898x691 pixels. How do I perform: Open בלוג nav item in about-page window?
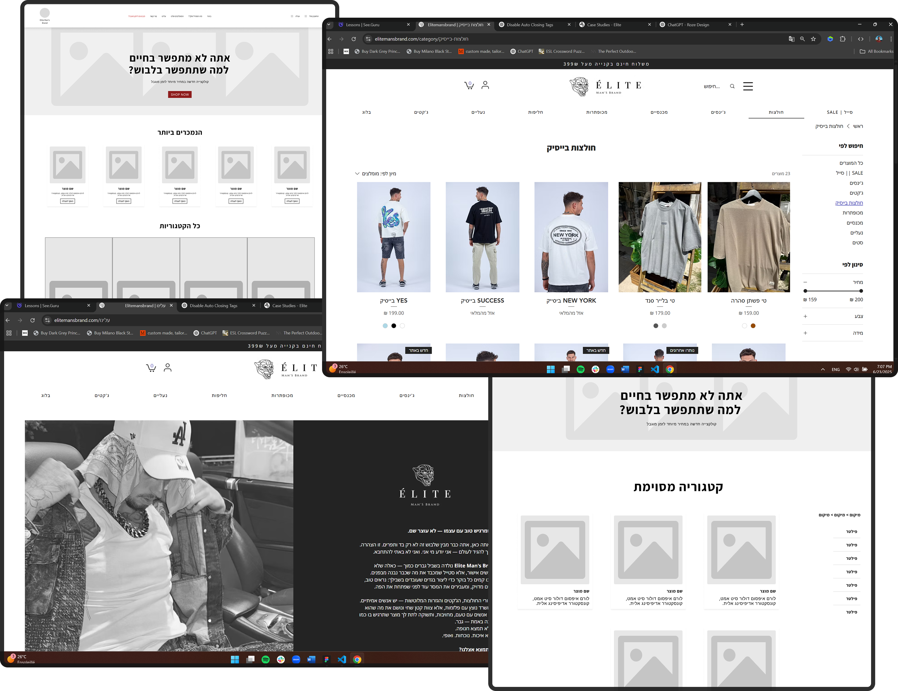[x=46, y=395]
